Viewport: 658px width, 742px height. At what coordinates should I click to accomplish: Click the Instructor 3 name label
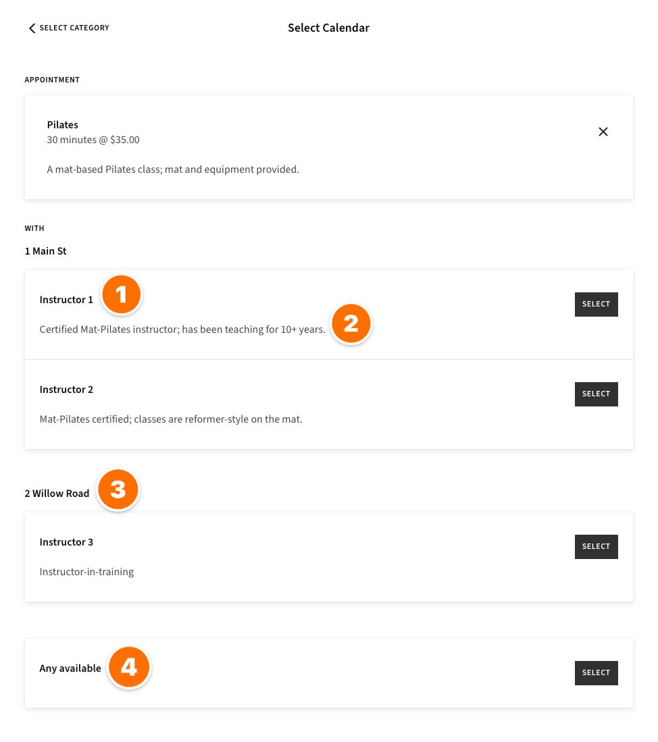(x=66, y=541)
